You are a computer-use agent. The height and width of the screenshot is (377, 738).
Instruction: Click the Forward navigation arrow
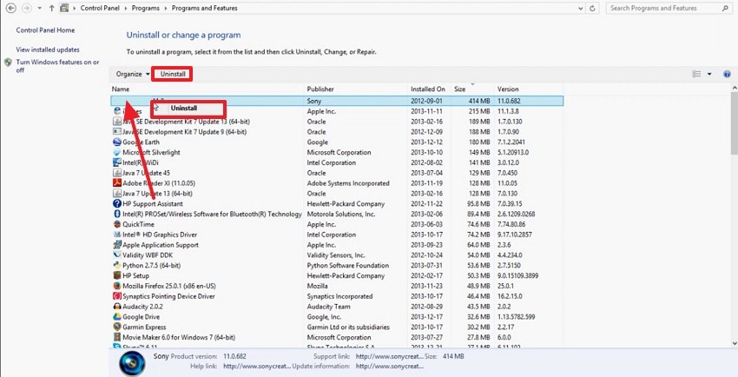click(x=26, y=8)
